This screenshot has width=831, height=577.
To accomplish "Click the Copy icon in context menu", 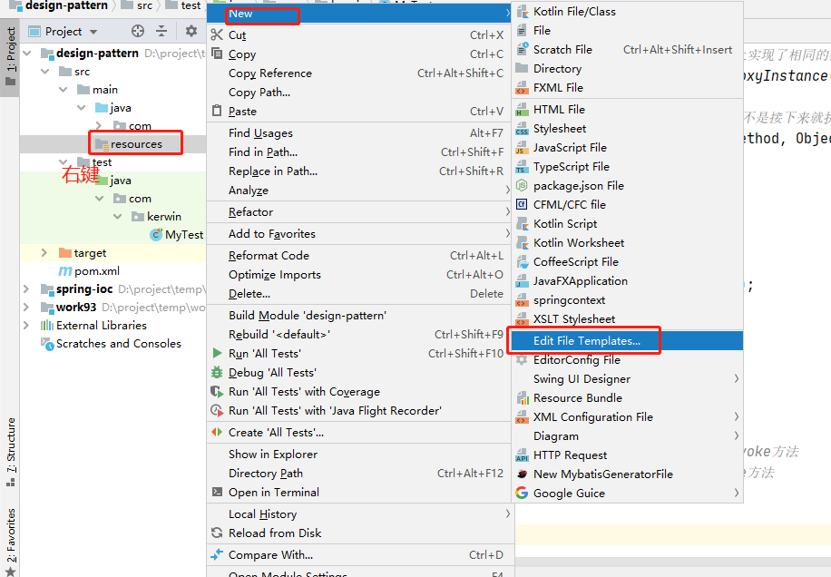I will [x=217, y=54].
